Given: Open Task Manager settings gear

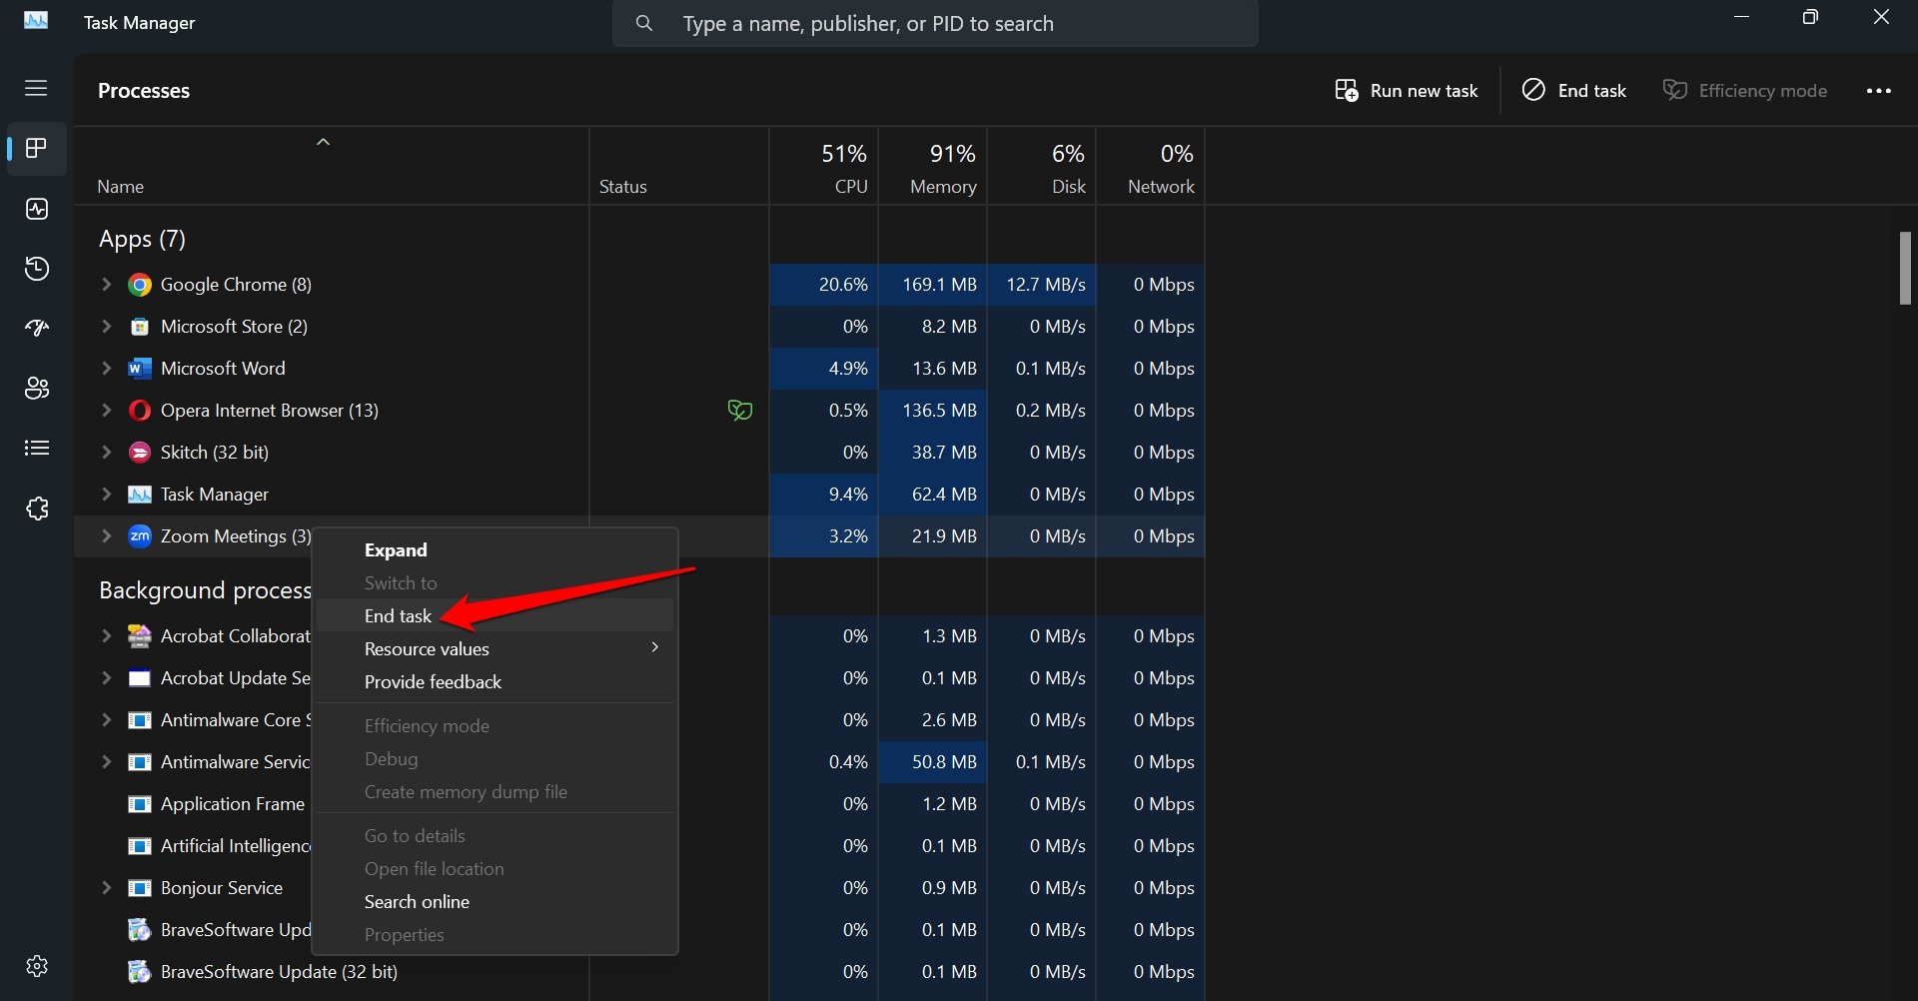Looking at the screenshot, I should [37, 966].
